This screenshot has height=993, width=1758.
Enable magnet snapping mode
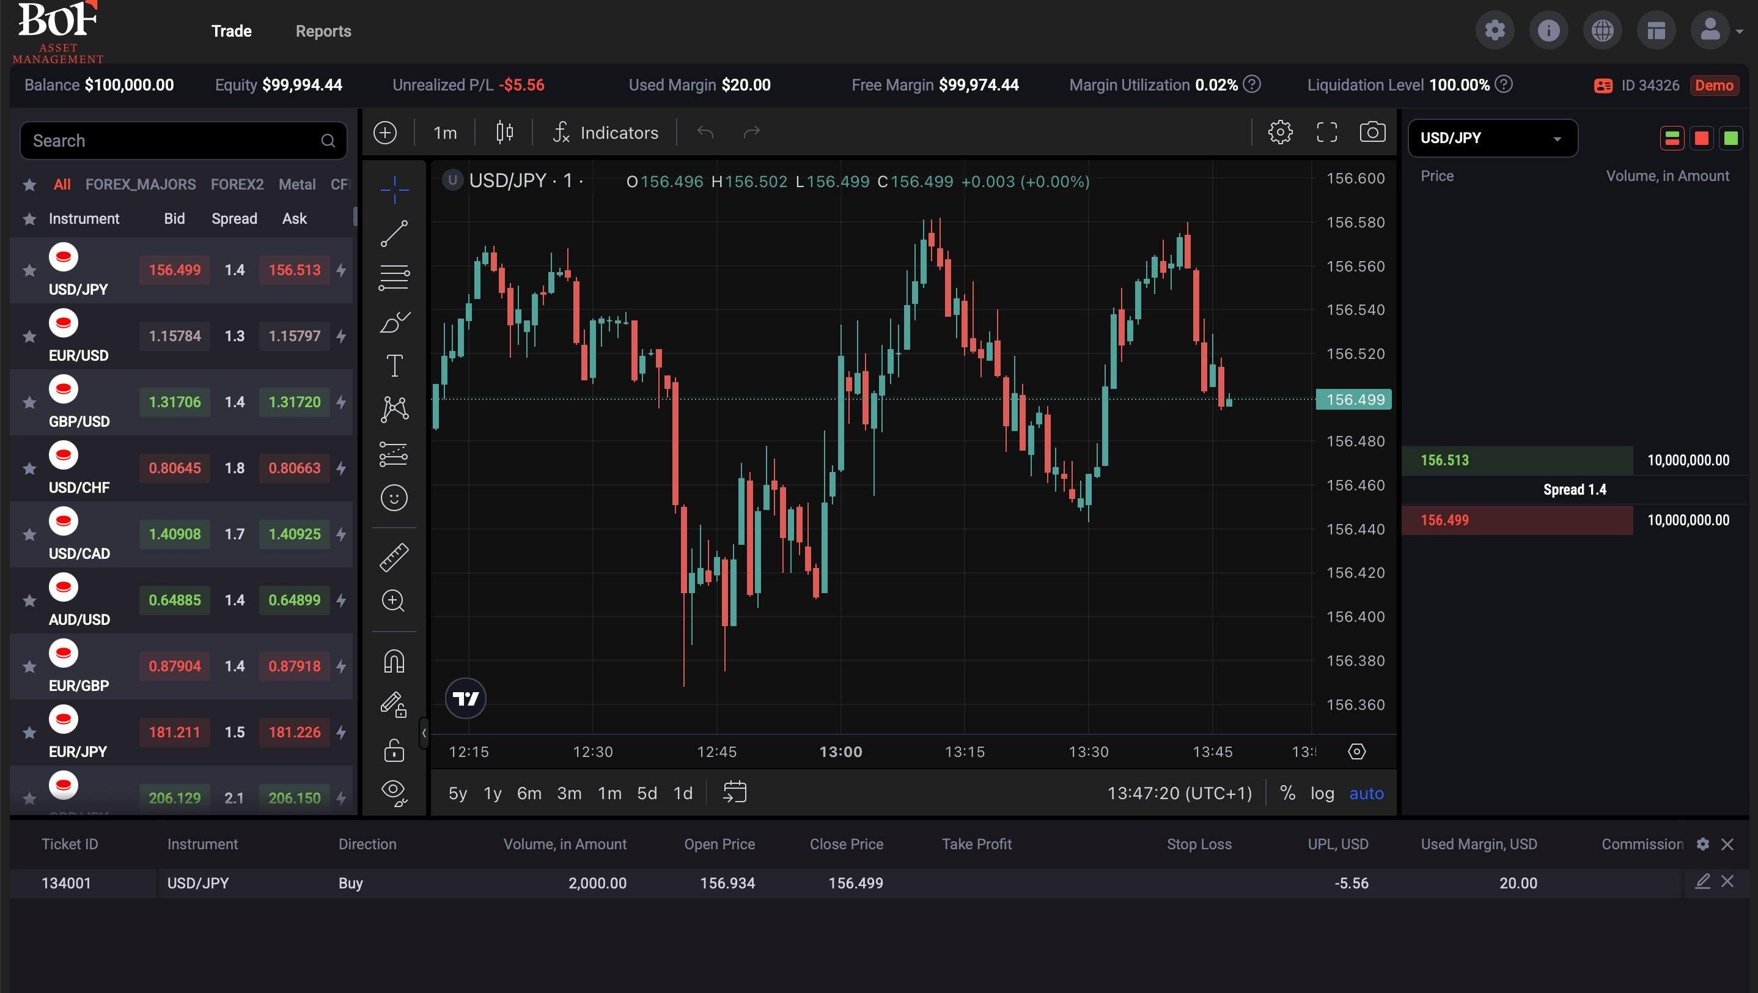[394, 660]
